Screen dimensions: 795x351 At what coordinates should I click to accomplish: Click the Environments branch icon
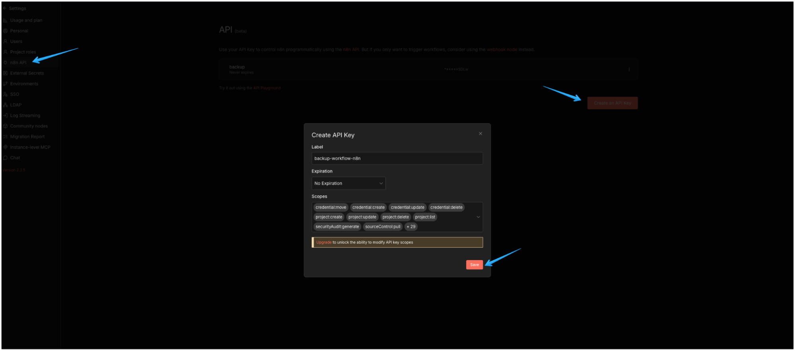pos(6,84)
